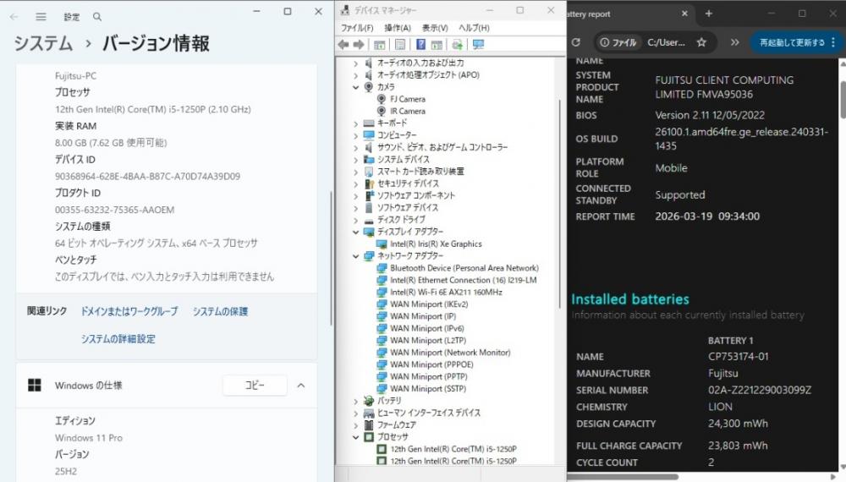This screenshot has height=482, width=846.
Task: Click the Settings window vertical scrollbar
Action: 331,258
